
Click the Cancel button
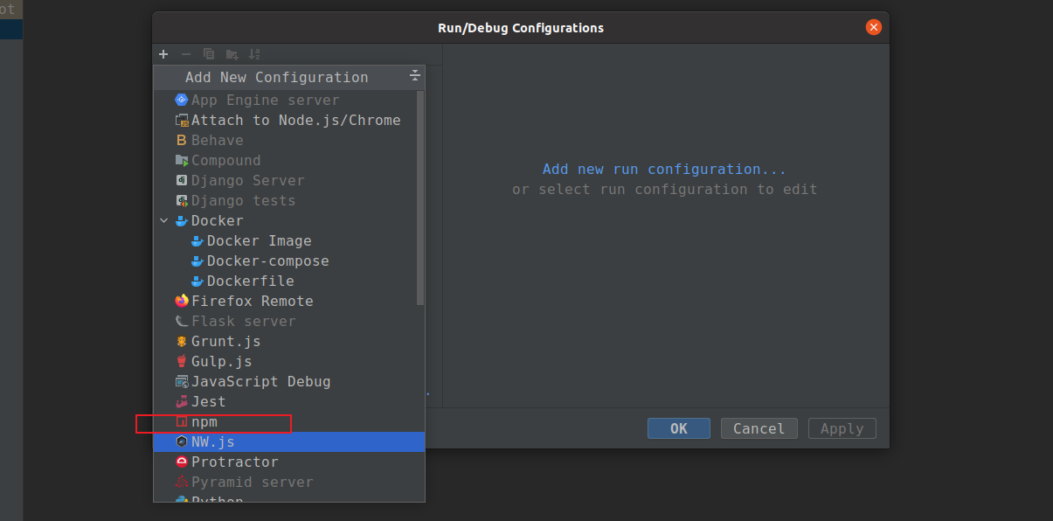[759, 428]
